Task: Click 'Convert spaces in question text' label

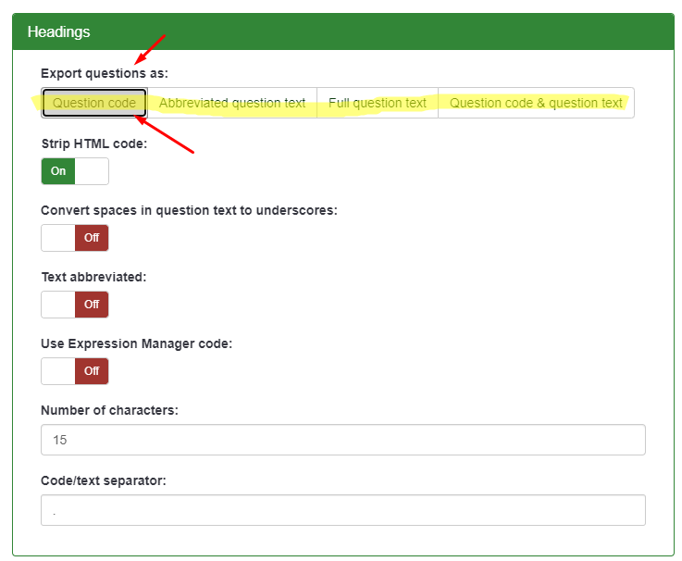Action: click(189, 210)
